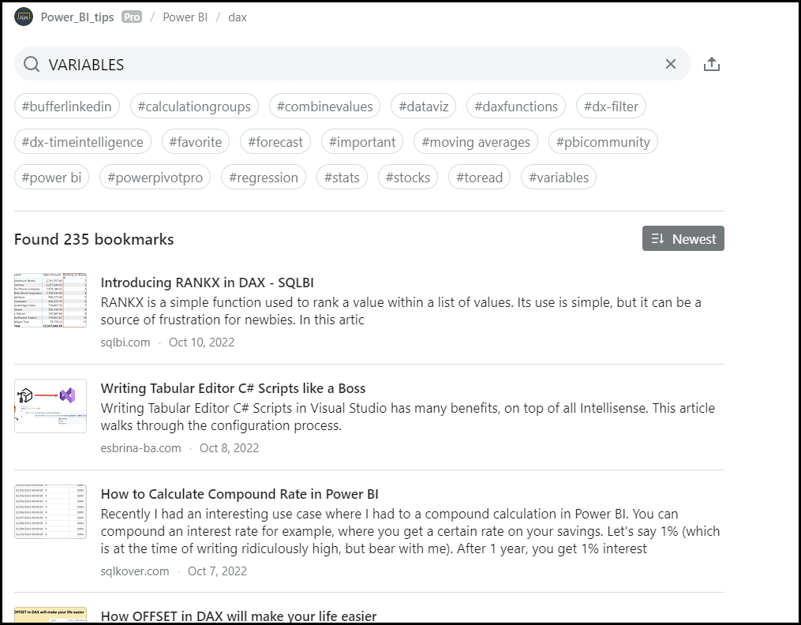Click the search magnifier icon
Screen dimensions: 801x625
coord(32,65)
